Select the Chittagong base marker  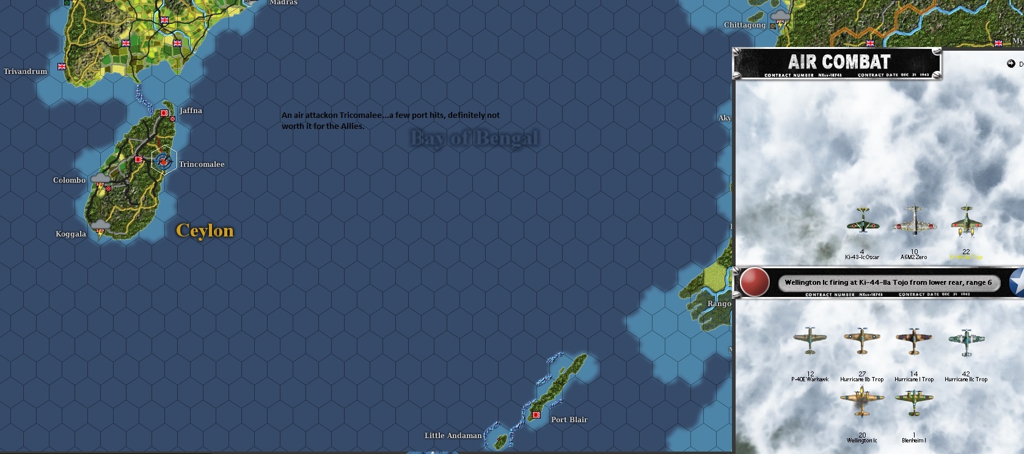pyautogui.click(x=772, y=26)
